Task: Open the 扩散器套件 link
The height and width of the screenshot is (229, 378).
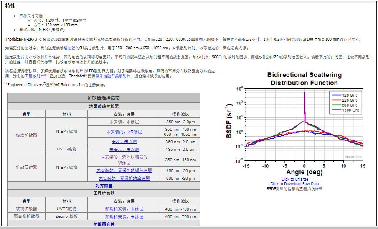Action: [104, 224]
